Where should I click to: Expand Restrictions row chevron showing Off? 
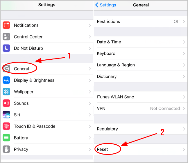click(x=184, y=22)
